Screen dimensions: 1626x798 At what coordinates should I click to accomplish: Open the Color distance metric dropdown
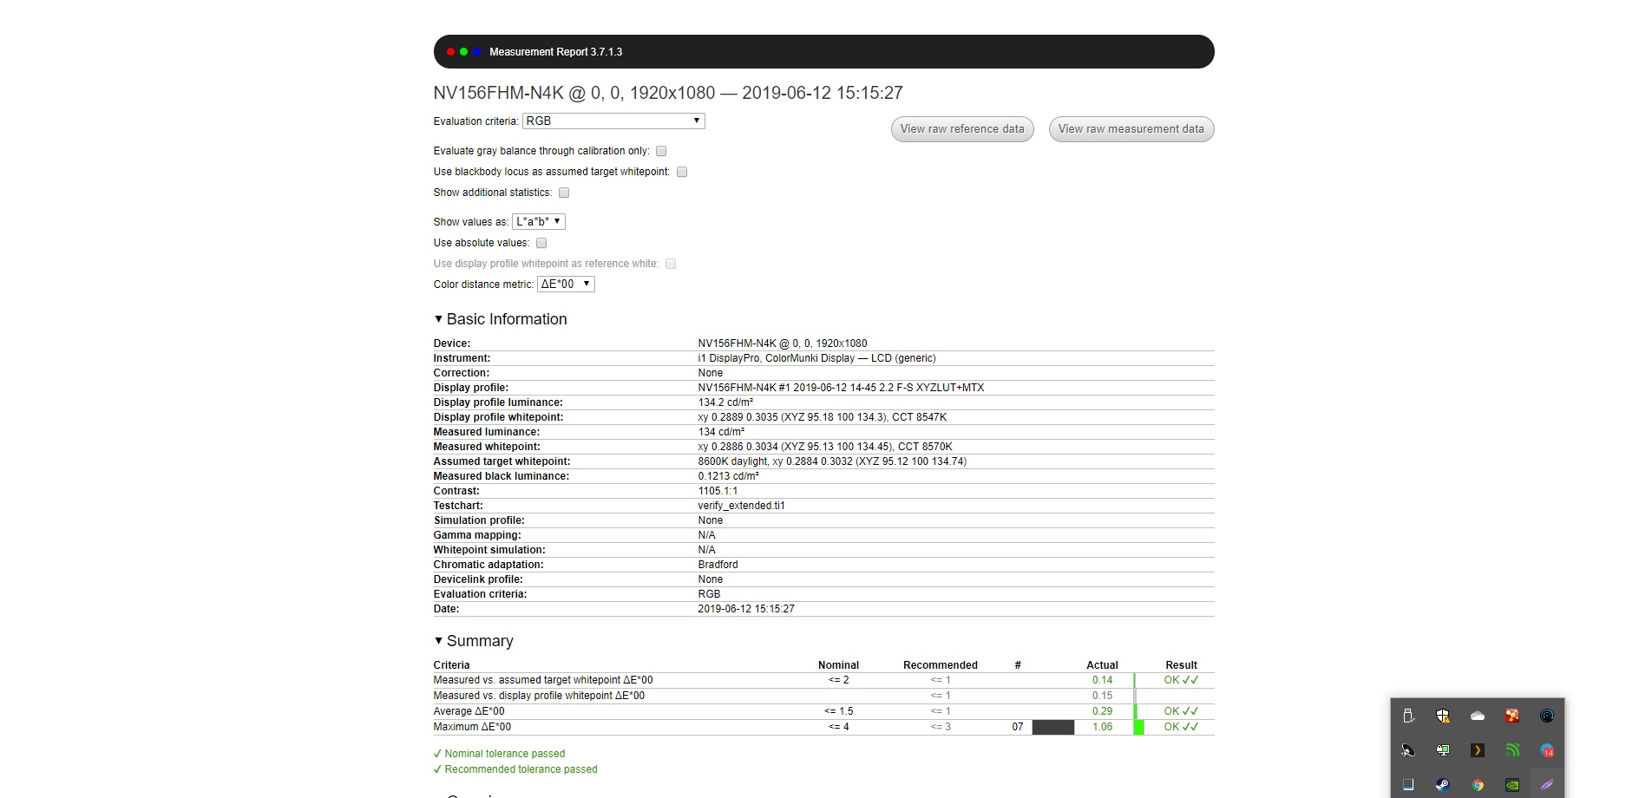pyautogui.click(x=566, y=284)
